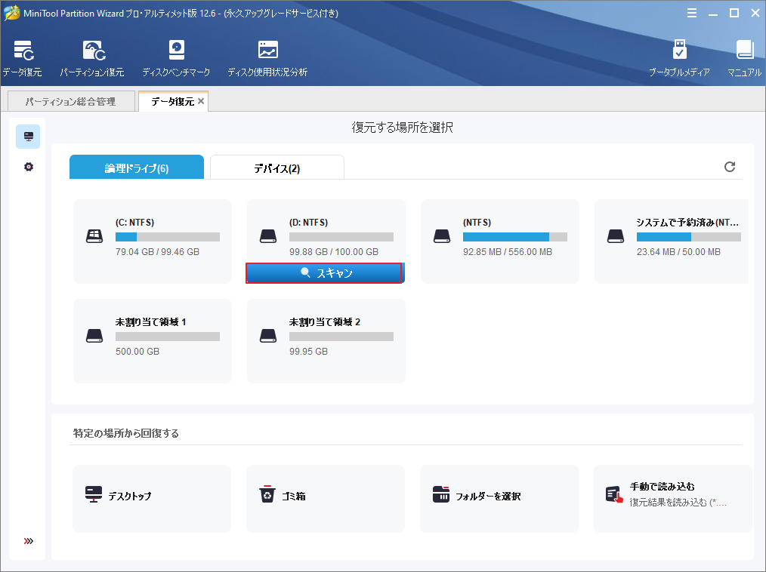Click the 99.95 GB size text
Viewport: 766px width, 572px height.
tap(308, 352)
